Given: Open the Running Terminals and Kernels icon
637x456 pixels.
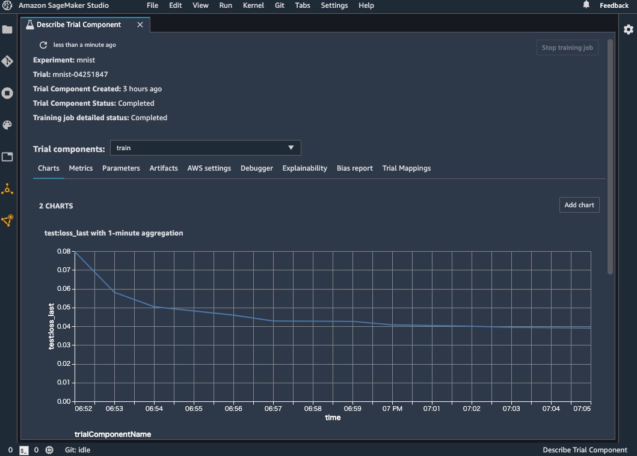Looking at the screenshot, I should click(7, 93).
